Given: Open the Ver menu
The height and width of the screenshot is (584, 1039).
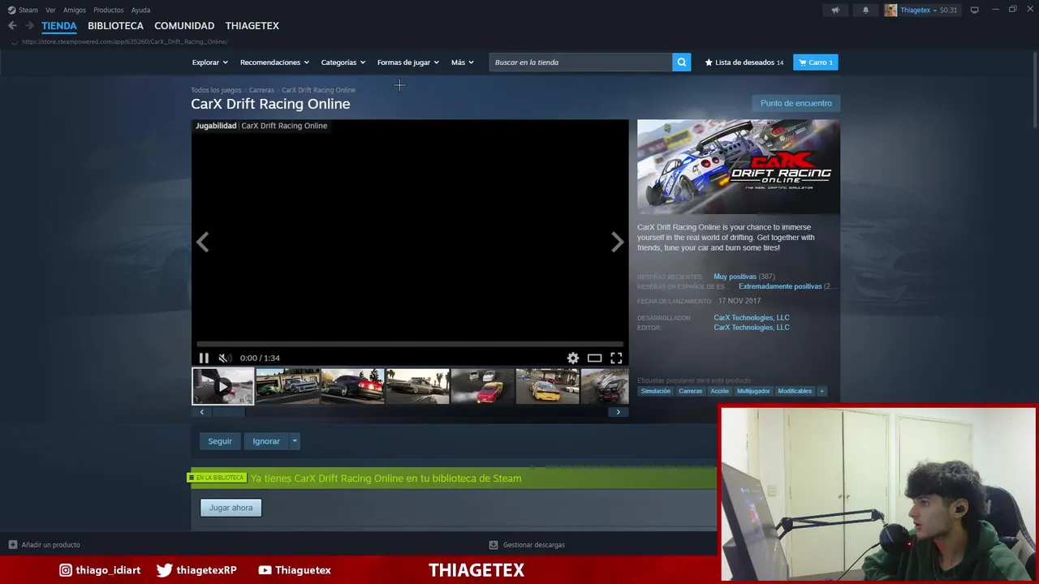Looking at the screenshot, I should pos(51,10).
